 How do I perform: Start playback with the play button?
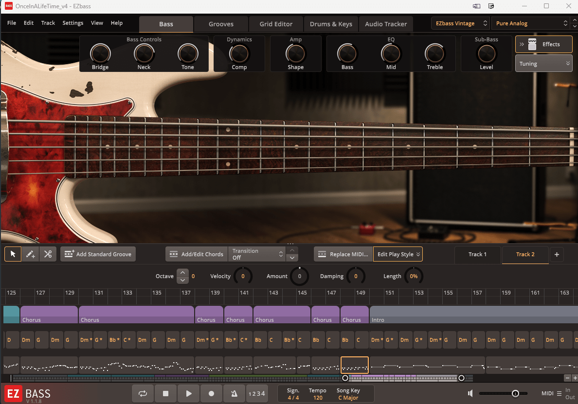click(189, 393)
